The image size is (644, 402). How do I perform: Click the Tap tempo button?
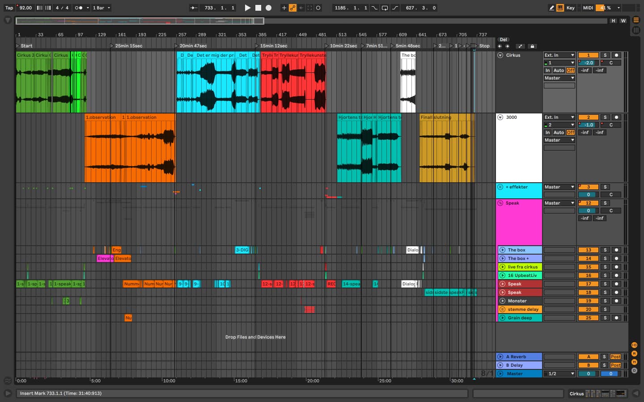coord(9,8)
